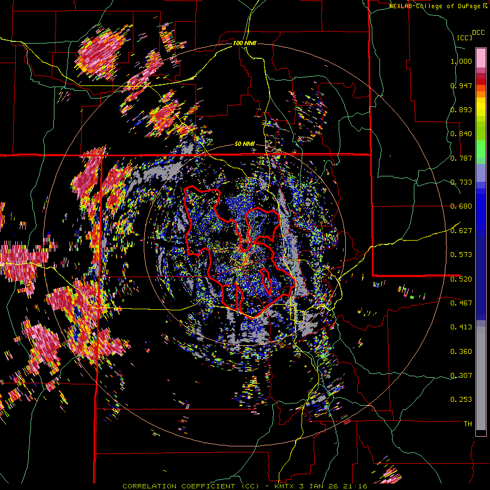Screen dimensions: 490x490
Task: Click the 0.573 legend value
Action: 461,255
